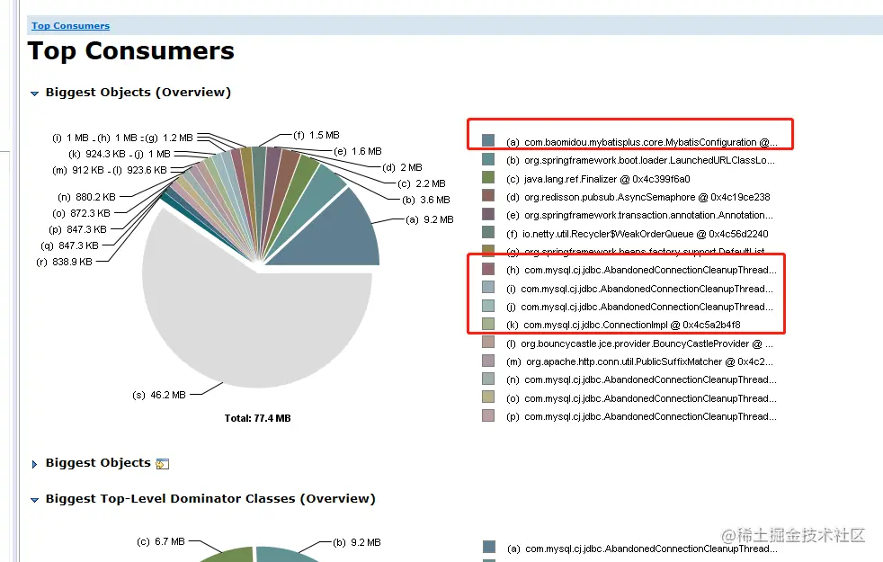Click the (k) 924.3 KB pie label

click(x=97, y=154)
